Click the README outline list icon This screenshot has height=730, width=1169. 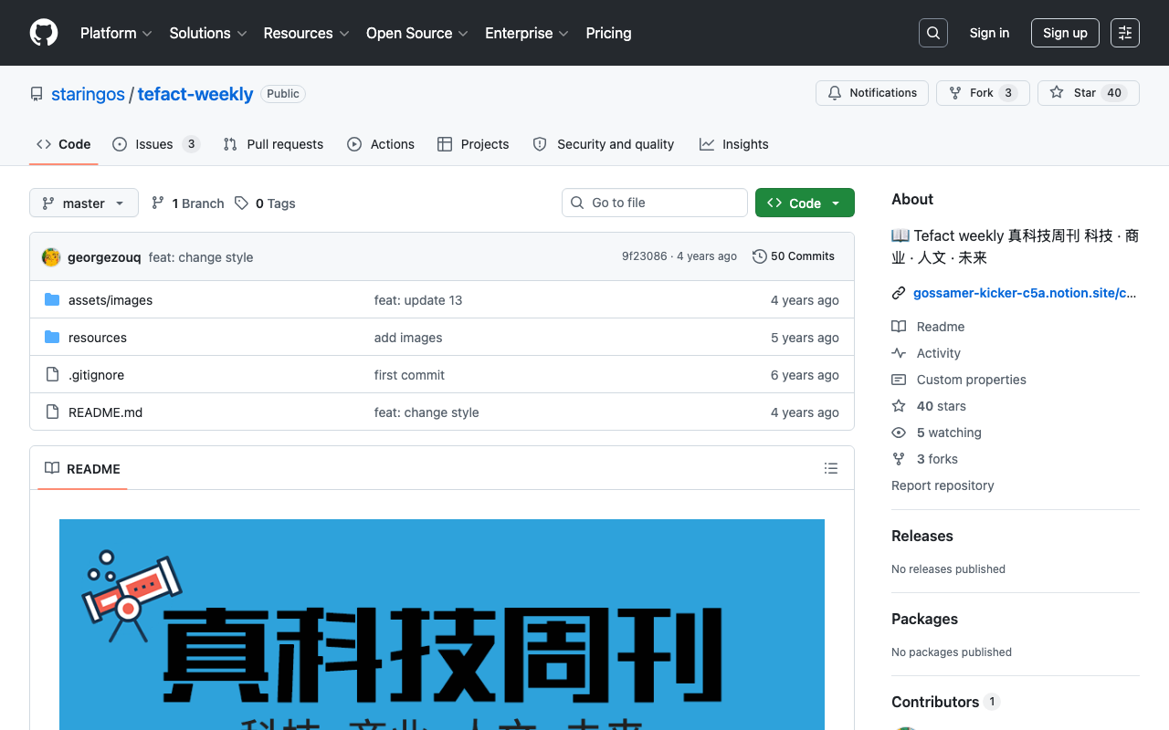(x=831, y=468)
